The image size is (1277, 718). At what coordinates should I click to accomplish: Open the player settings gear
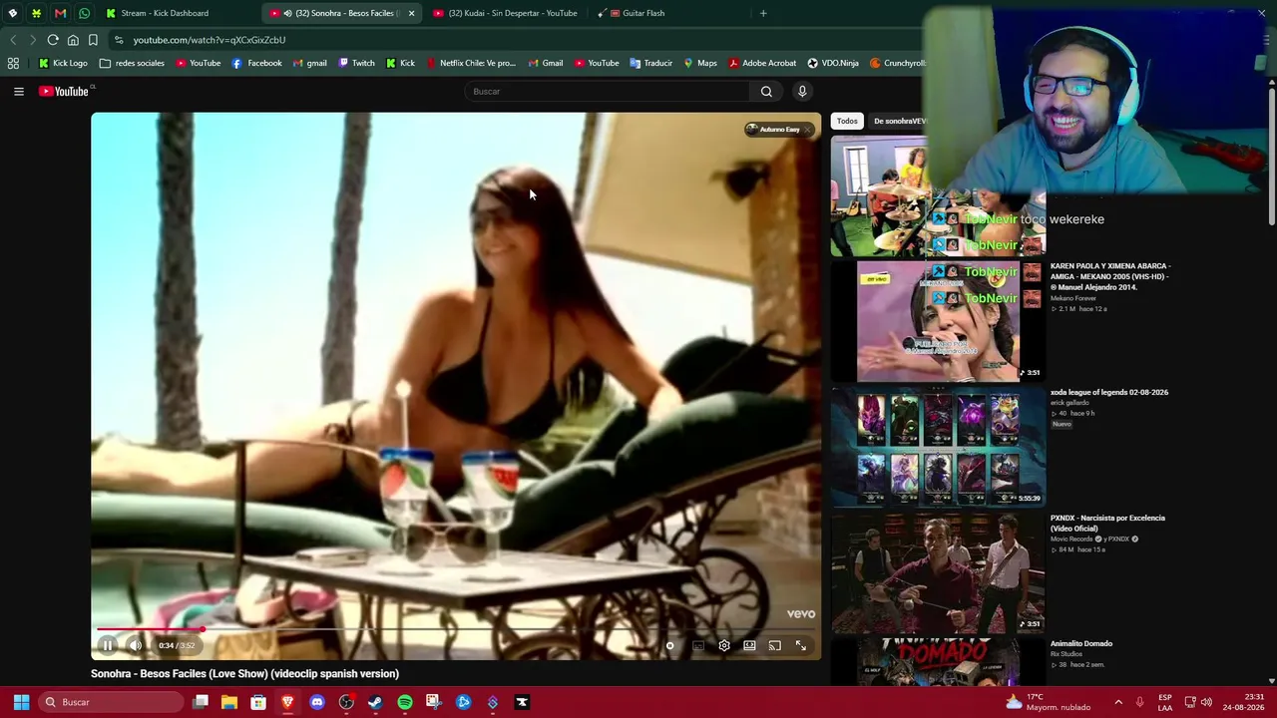pos(724,645)
